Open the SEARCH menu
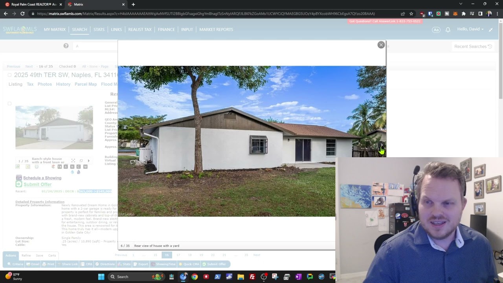The image size is (503, 283). click(79, 29)
